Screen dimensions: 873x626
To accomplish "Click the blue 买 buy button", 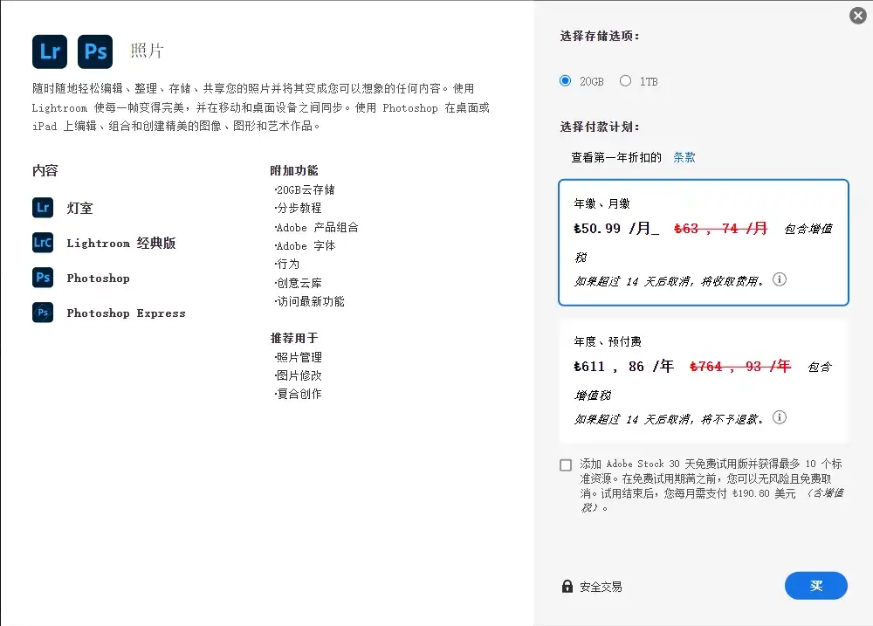I will pyautogui.click(x=816, y=585).
